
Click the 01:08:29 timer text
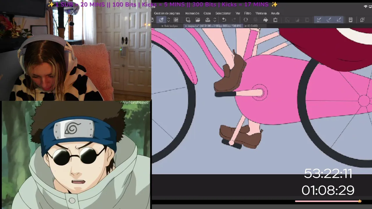[x=328, y=190]
